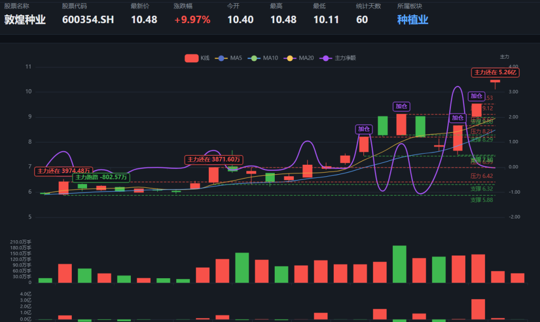Click the 所属板块 header label

click(x=409, y=6)
